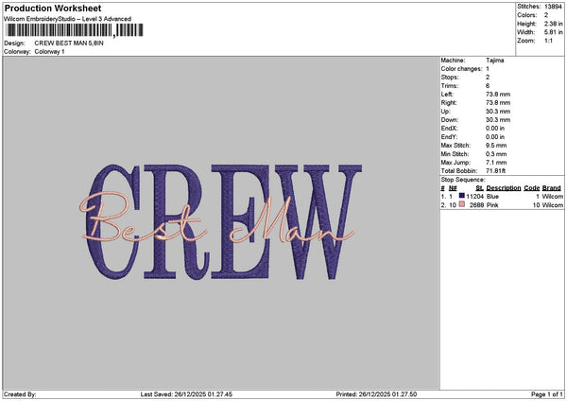Viewport: 567px width, 401px height.
Task: Click the Zoom 1:1 value
Action: coord(548,41)
